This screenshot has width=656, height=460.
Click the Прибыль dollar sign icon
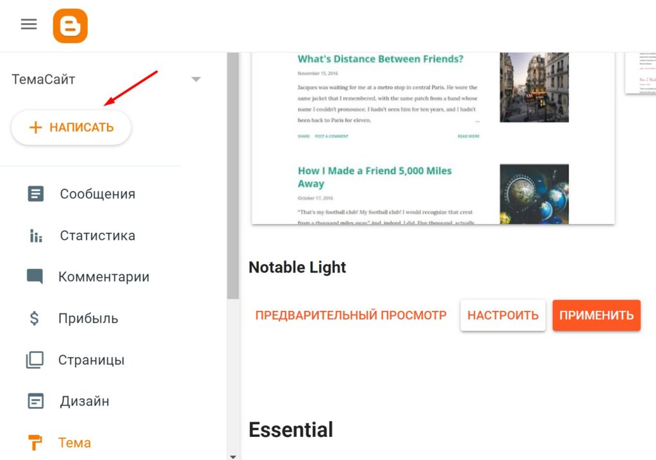[35, 319]
